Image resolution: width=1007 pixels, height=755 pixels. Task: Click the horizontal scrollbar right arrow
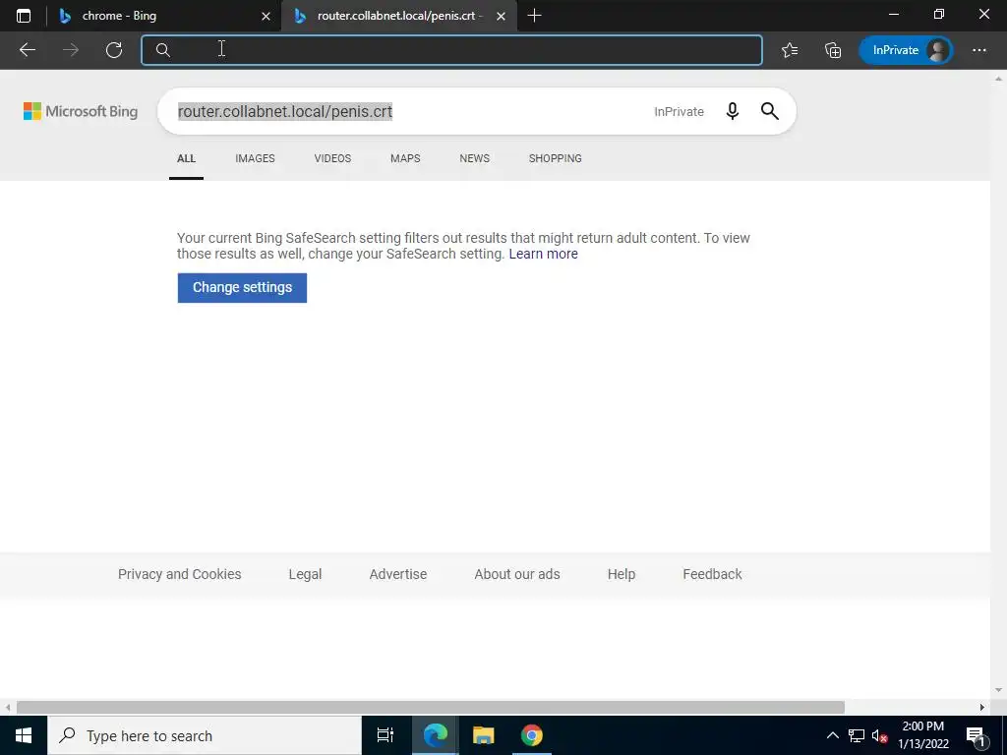point(982,708)
